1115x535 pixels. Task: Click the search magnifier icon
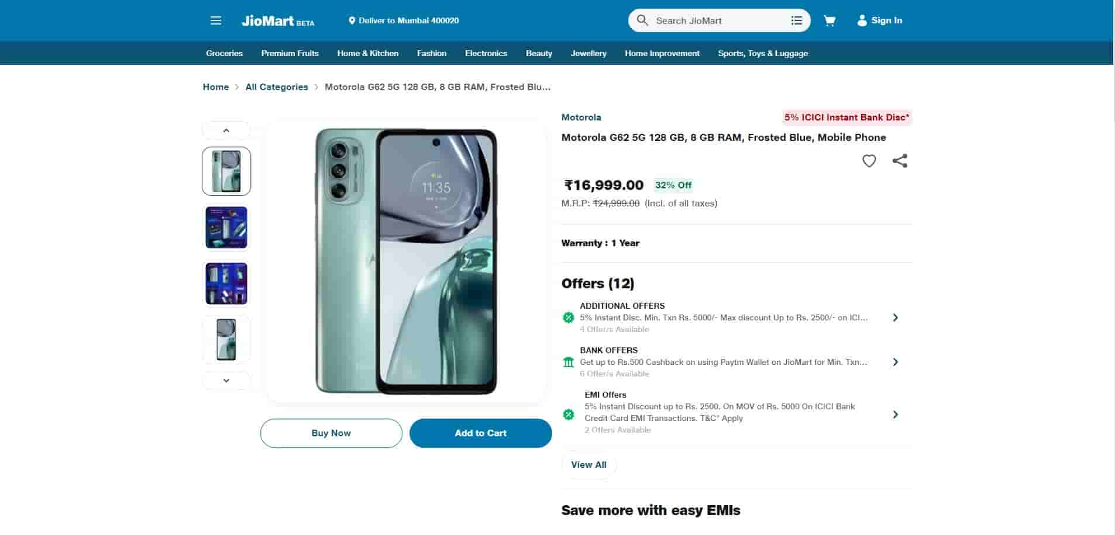click(x=642, y=20)
